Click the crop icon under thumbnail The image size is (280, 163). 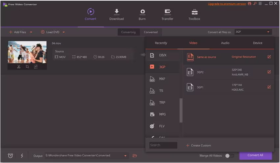tap(27, 67)
